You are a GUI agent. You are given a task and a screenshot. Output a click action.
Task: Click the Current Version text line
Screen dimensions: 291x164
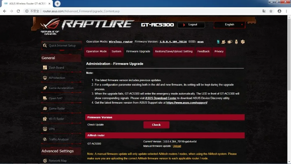coord(170,142)
